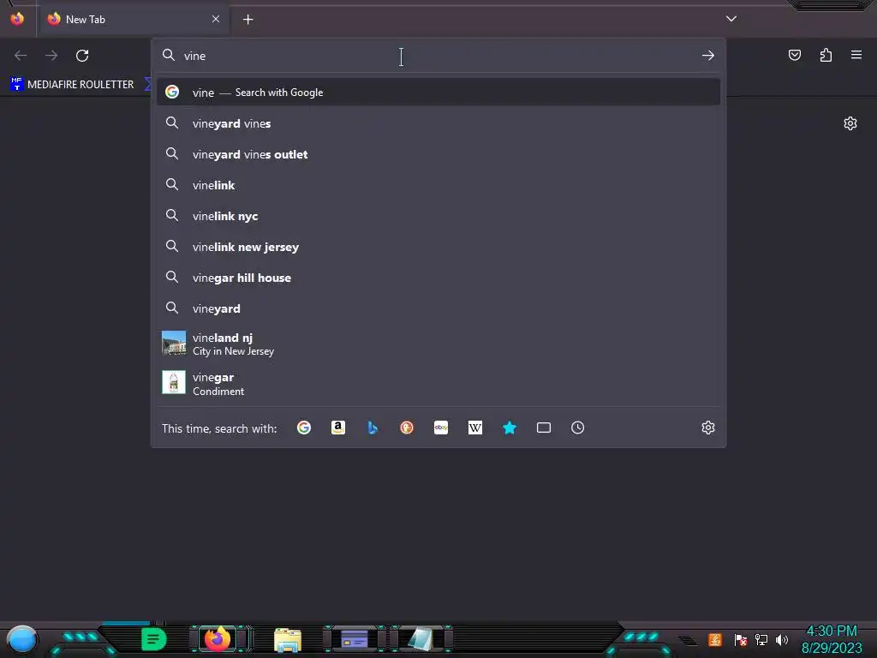
Task: Click the Go arrow in address bar
Action: (x=708, y=56)
